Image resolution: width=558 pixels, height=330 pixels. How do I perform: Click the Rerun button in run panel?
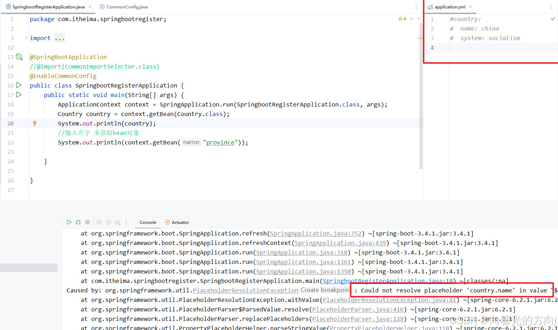[x=69, y=222]
